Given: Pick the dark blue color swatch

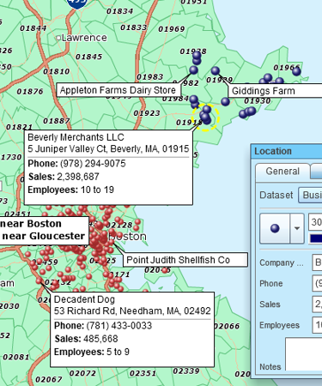Looking at the screenshot, I should 316,238.
